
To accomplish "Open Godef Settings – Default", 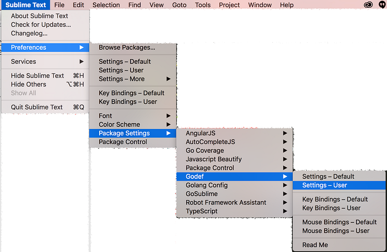I will (339, 176).
